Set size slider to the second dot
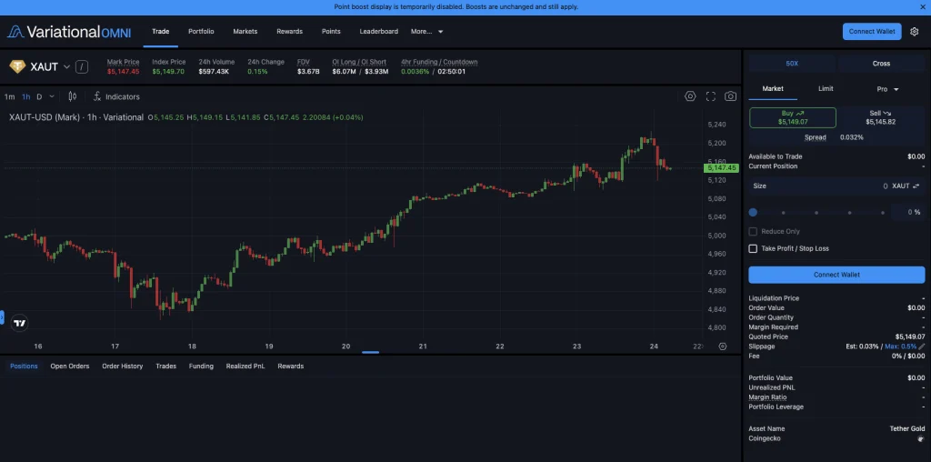The image size is (931, 462). point(783,213)
